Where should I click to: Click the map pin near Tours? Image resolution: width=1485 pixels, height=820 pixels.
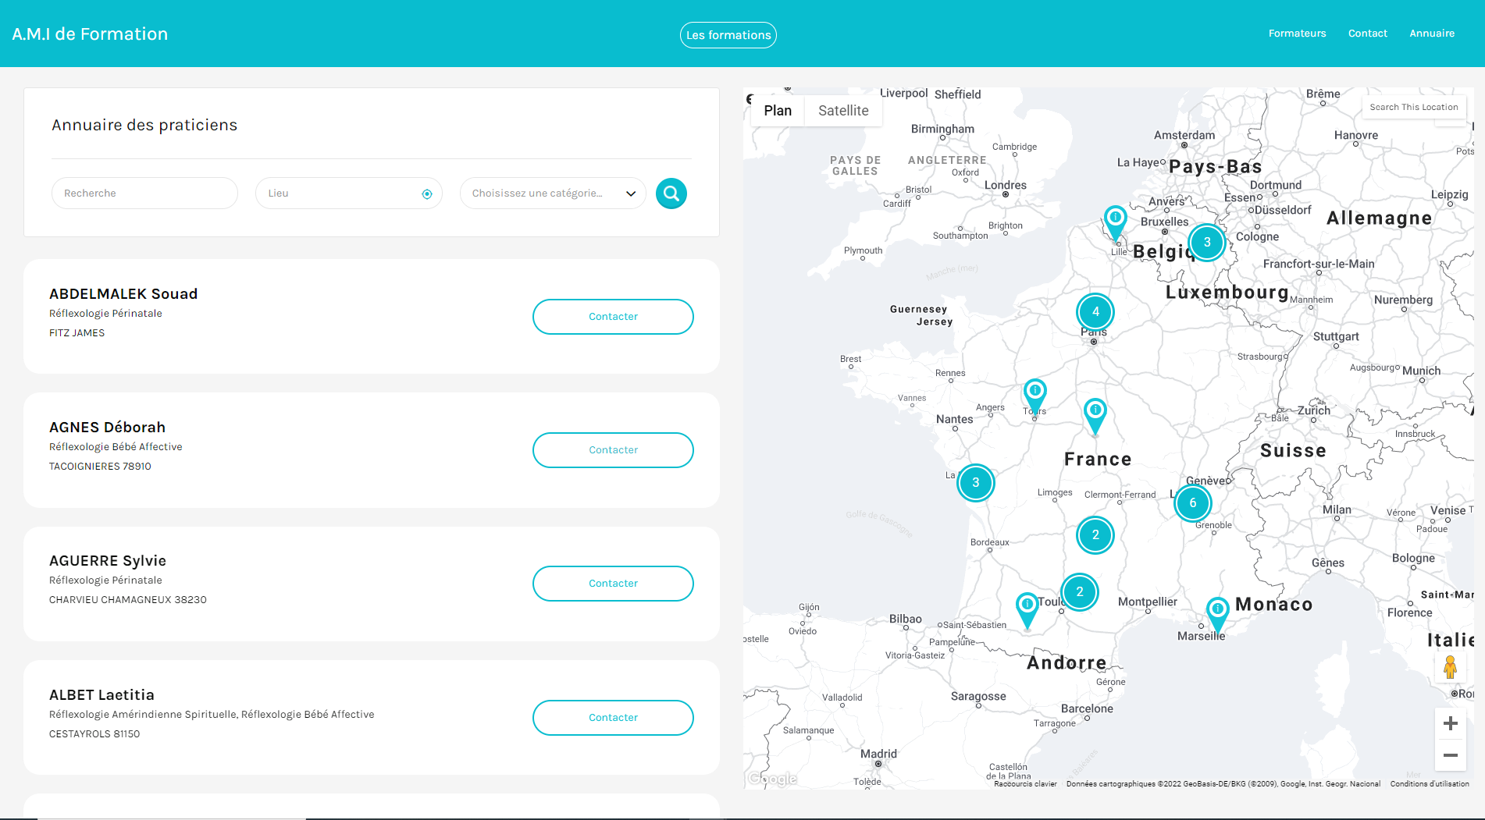(x=1035, y=392)
